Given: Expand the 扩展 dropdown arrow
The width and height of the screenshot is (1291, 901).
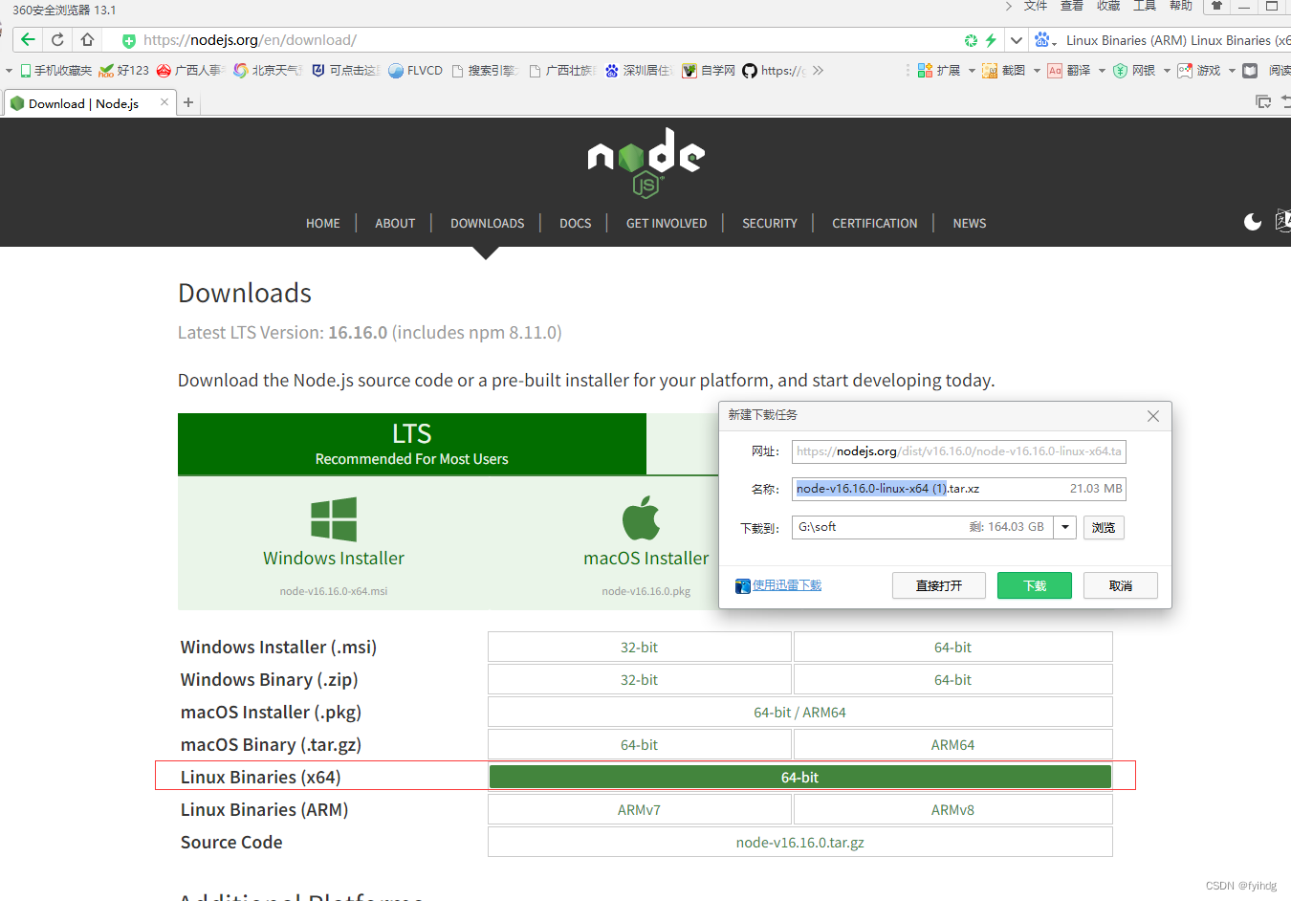Looking at the screenshot, I should (x=972, y=71).
